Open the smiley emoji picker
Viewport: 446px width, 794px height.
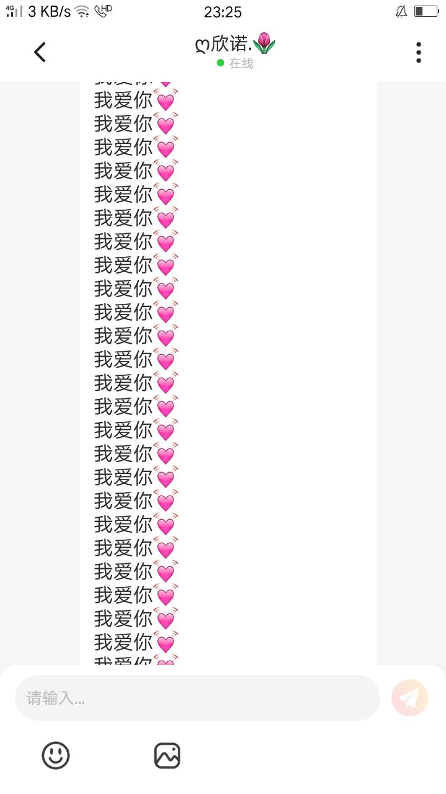click(x=56, y=756)
